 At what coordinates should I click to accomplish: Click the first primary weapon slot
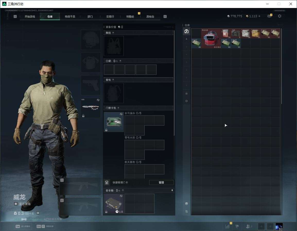click(x=80, y=186)
